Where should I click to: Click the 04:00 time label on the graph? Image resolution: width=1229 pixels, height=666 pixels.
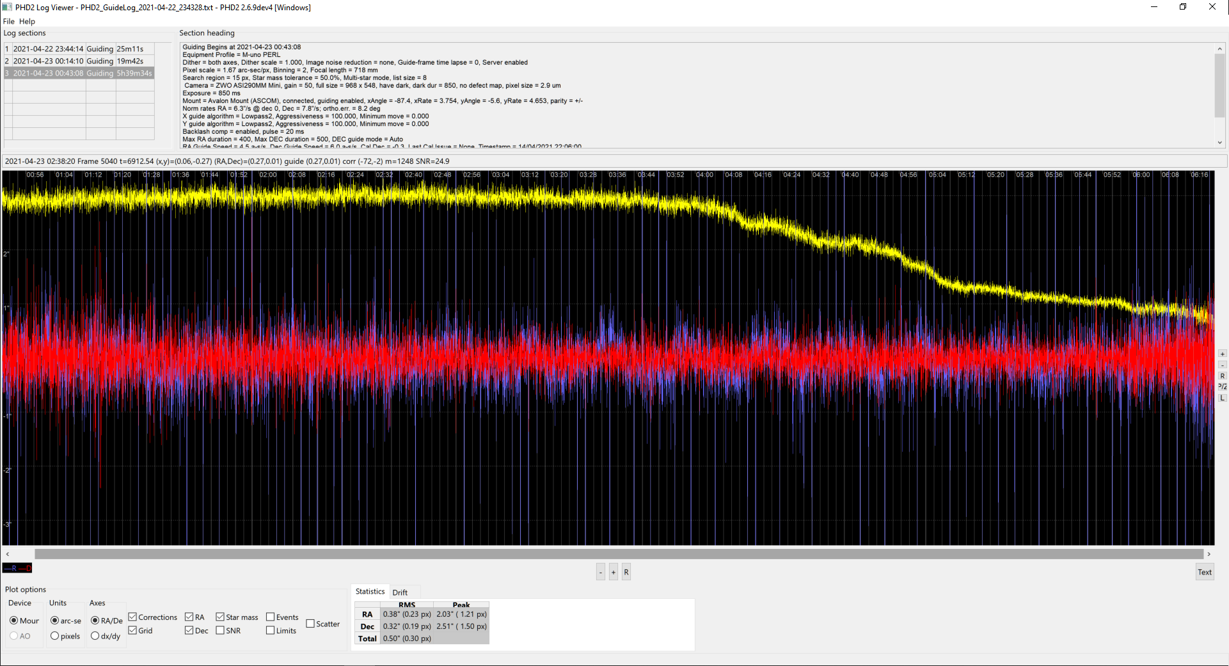(704, 175)
